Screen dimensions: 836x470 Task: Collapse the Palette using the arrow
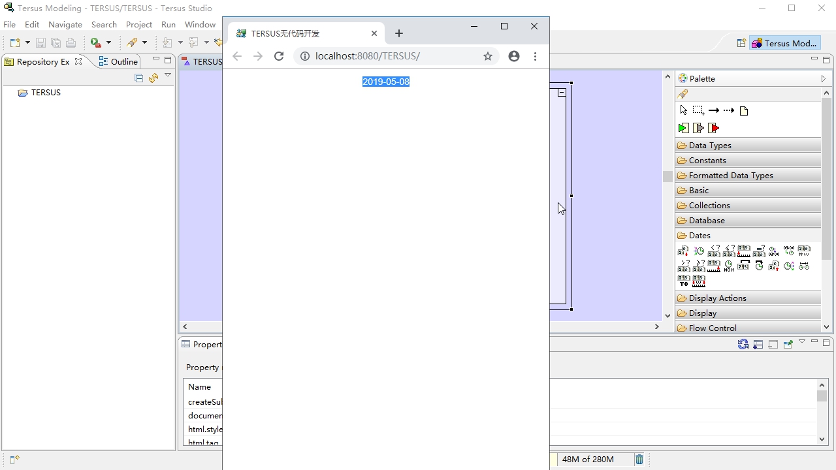pos(824,78)
